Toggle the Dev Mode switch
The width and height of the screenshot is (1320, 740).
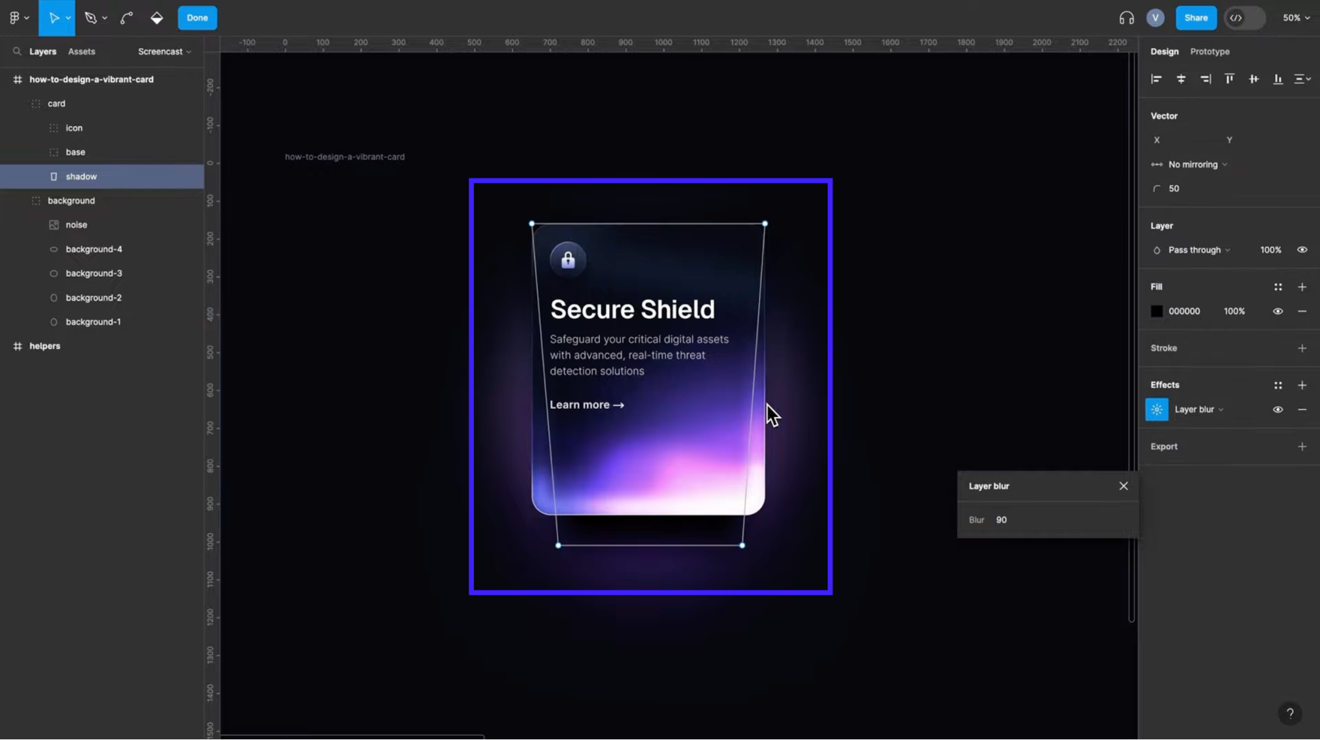click(1244, 18)
